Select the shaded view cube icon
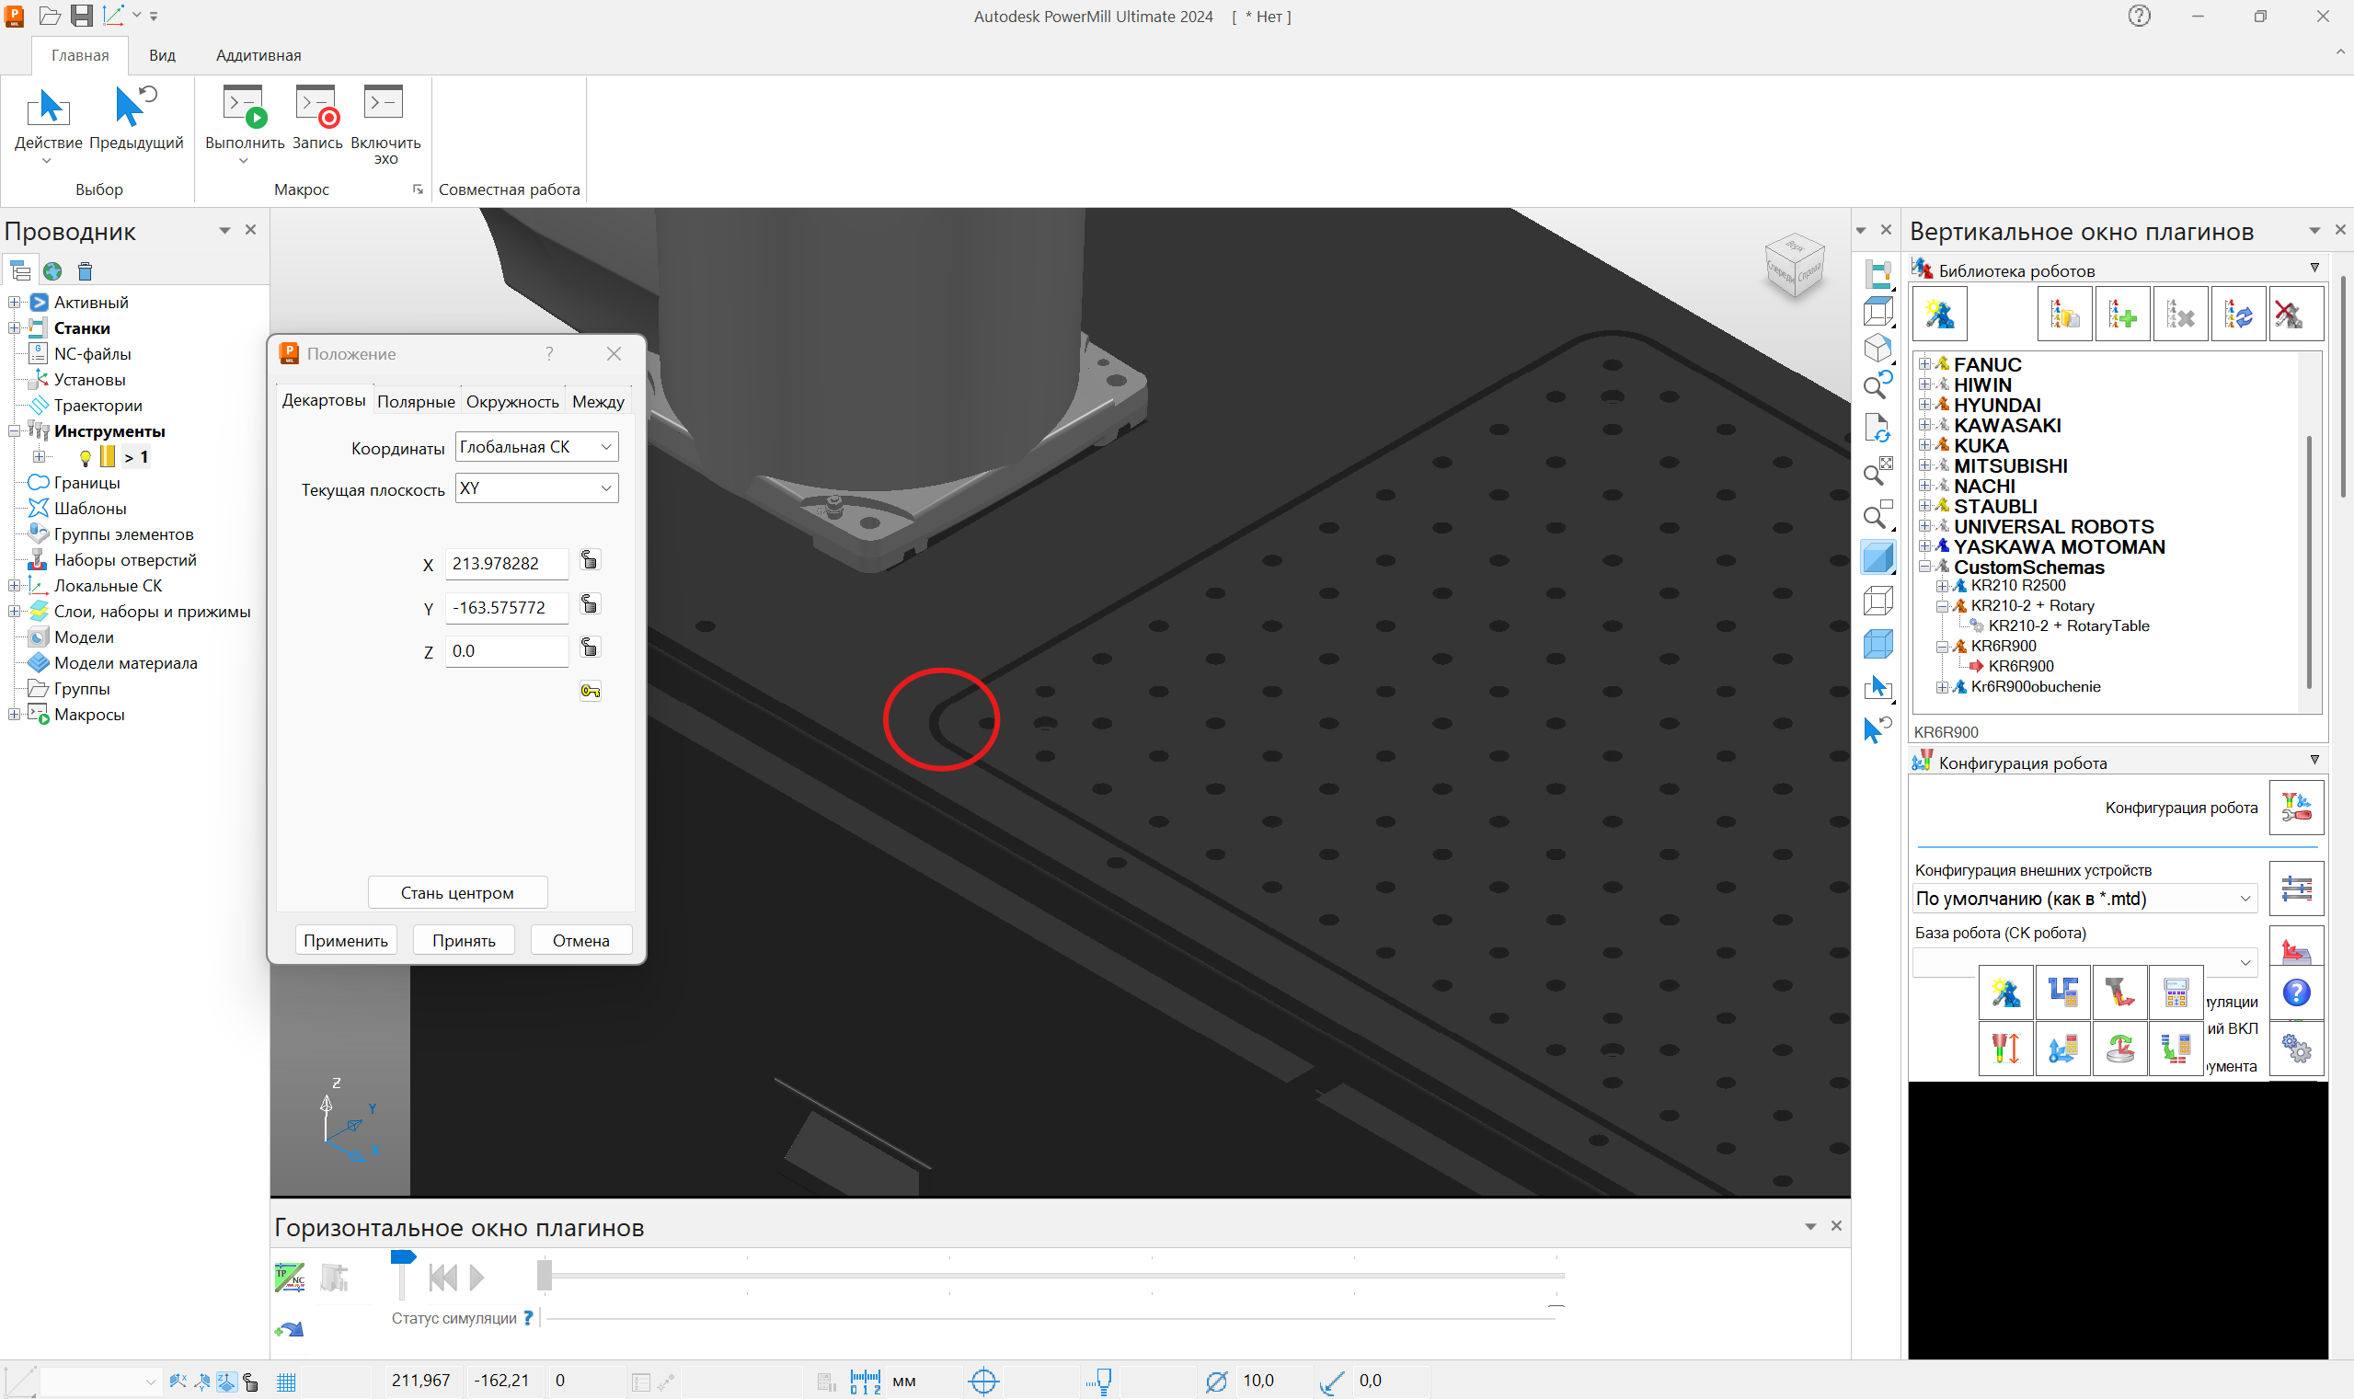 1877,557
